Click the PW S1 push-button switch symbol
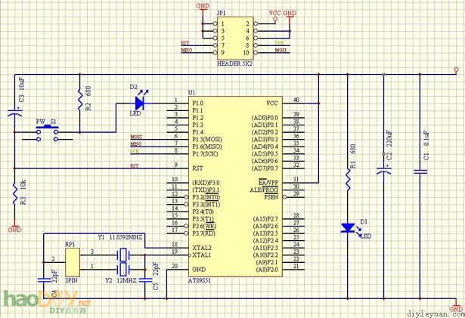 46,133
